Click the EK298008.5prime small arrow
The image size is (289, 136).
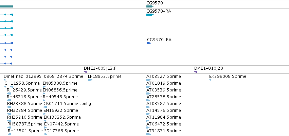(210, 80)
